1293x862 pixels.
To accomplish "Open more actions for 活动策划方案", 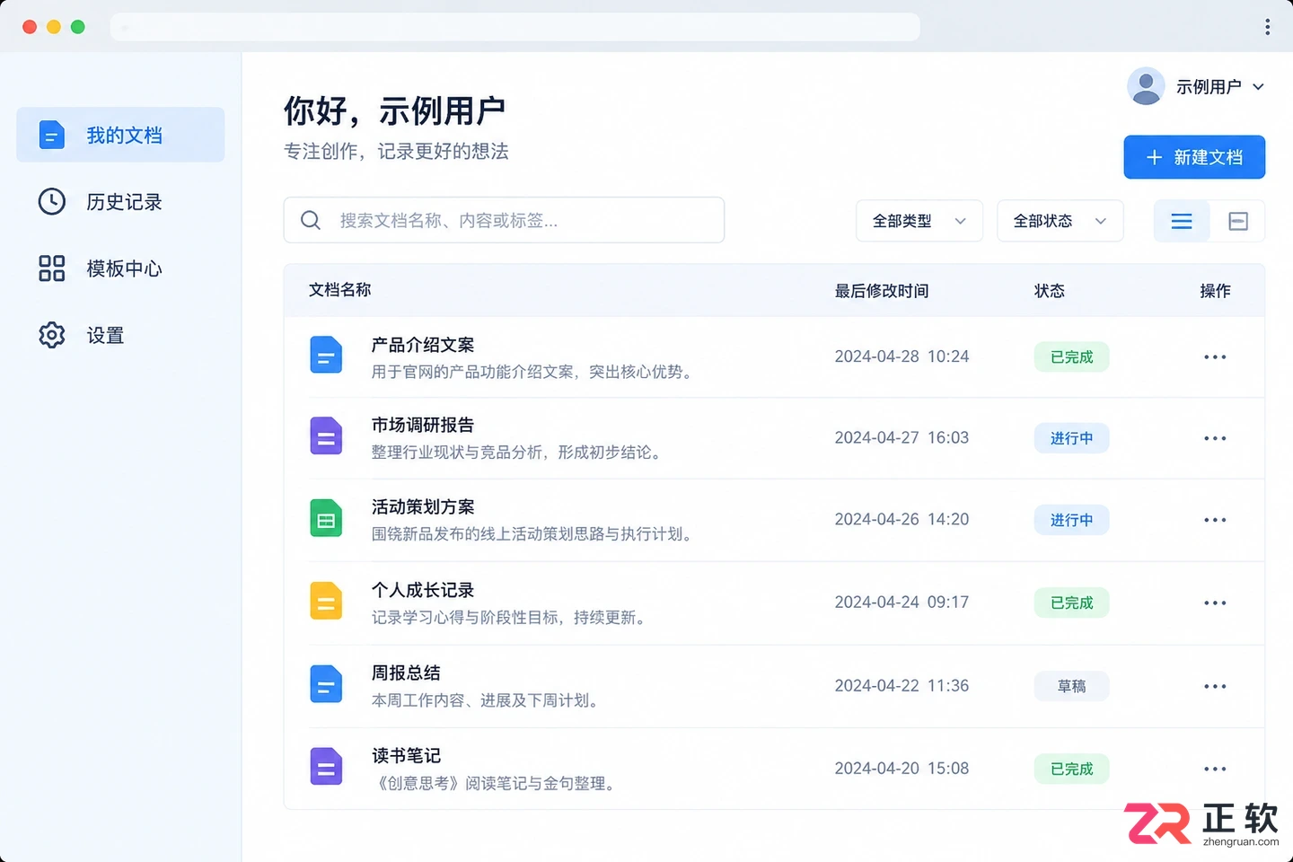I will point(1215,520).
